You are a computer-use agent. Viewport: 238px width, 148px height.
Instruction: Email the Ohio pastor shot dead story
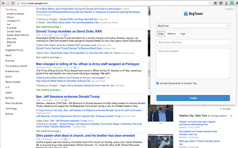[69, 139]
